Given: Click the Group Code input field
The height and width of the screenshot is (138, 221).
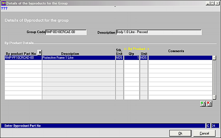Looking at the screenshot, I should pyautogui.click(x=66, y=32).
